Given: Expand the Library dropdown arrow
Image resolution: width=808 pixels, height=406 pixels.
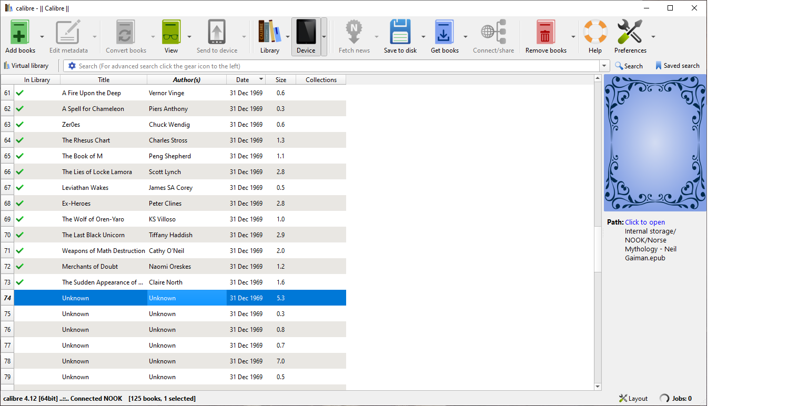Looking at the screenshot, I should tap(288, 37).
